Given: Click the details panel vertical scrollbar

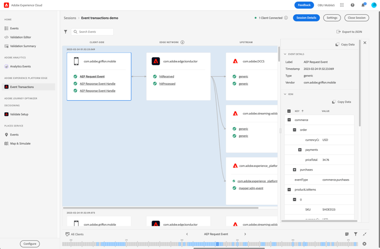Looking at the screenshot, I should point(360,83).
